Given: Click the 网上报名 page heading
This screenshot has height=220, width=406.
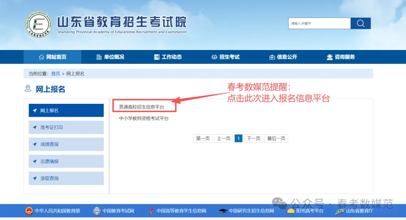Looking at the screenshot, I should (x=50, y=89).
